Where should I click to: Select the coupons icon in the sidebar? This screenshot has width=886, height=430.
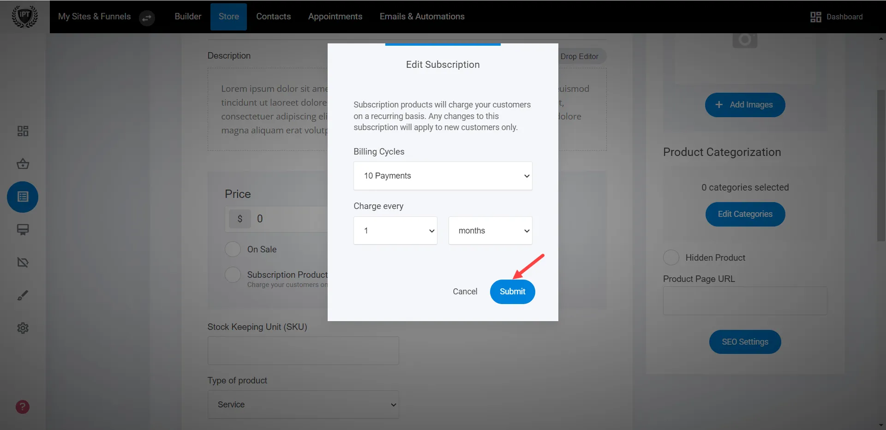[22, 262]
